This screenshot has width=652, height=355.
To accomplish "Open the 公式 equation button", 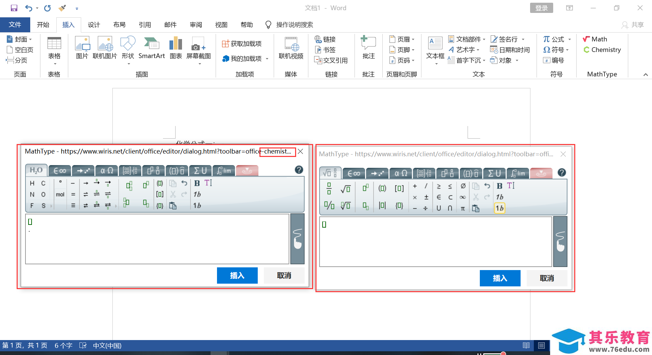I will [x=554, y=39].
